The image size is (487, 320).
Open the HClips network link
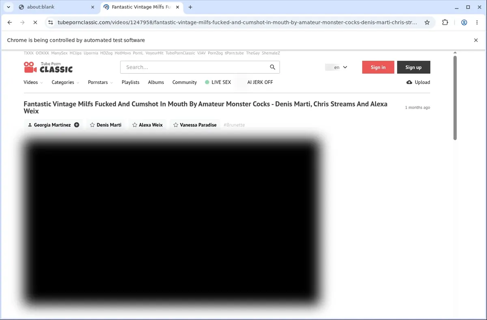[75, 53]
